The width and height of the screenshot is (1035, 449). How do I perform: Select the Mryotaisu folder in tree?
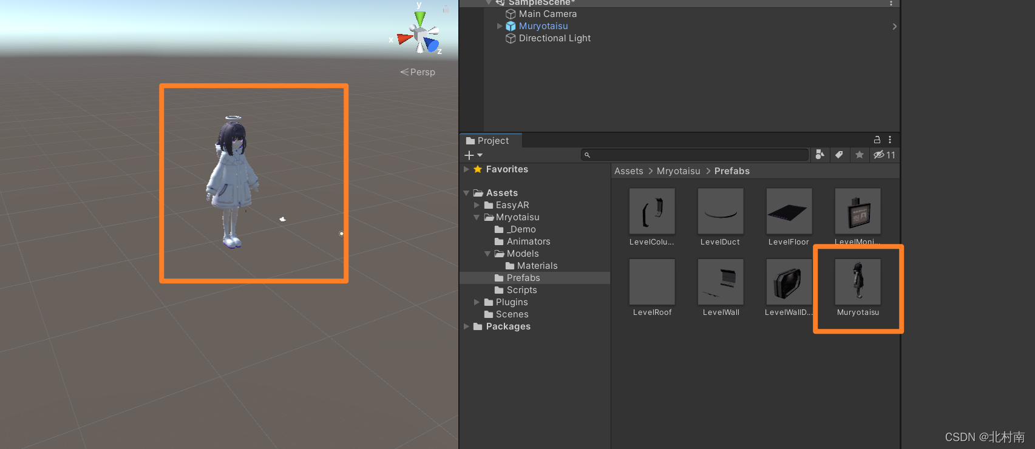tap(517, 217)
